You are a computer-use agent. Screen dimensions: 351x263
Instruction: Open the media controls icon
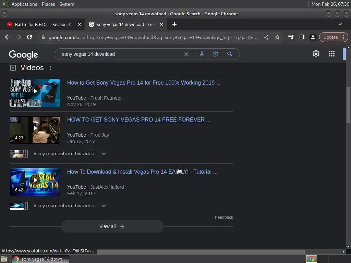coord(291,37)
